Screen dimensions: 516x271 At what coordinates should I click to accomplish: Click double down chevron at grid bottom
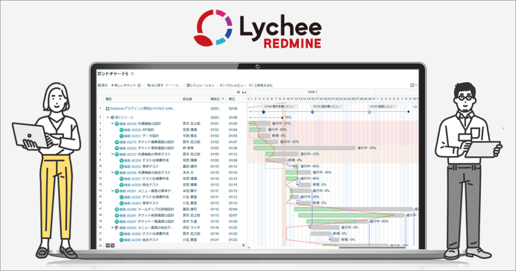pos(243,245)
